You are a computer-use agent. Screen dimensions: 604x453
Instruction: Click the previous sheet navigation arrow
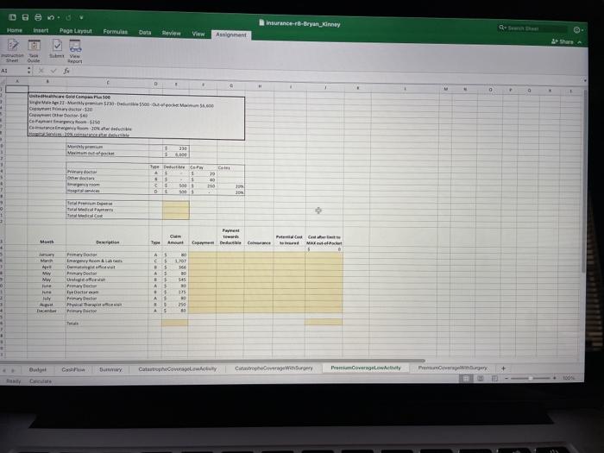[4, 370]
